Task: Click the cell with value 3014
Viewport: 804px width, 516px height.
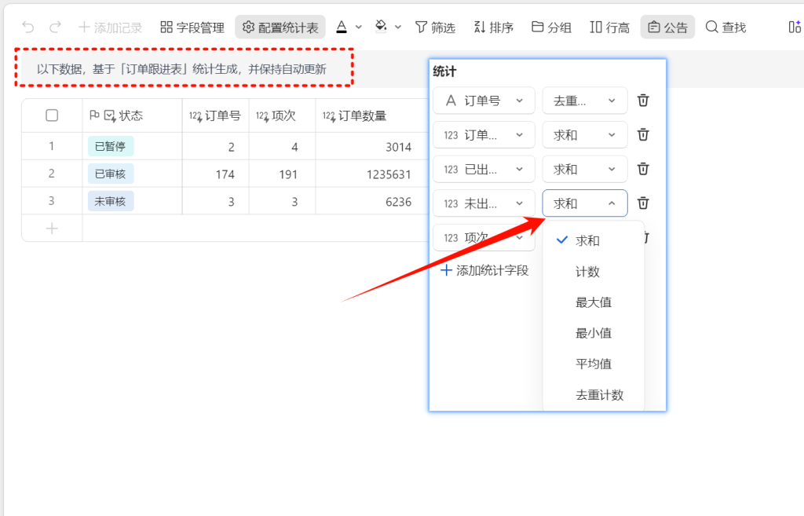Action: click(371, 147)
